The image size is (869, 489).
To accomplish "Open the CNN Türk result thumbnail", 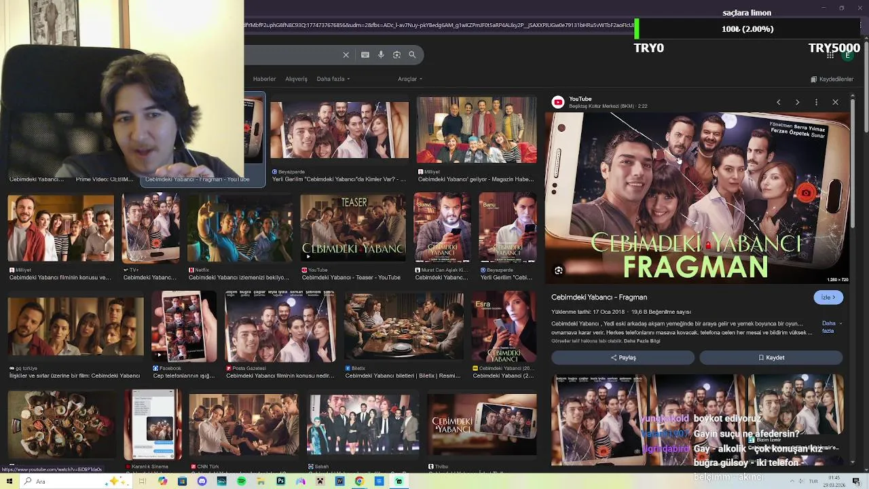I will (x=244, y=424).
